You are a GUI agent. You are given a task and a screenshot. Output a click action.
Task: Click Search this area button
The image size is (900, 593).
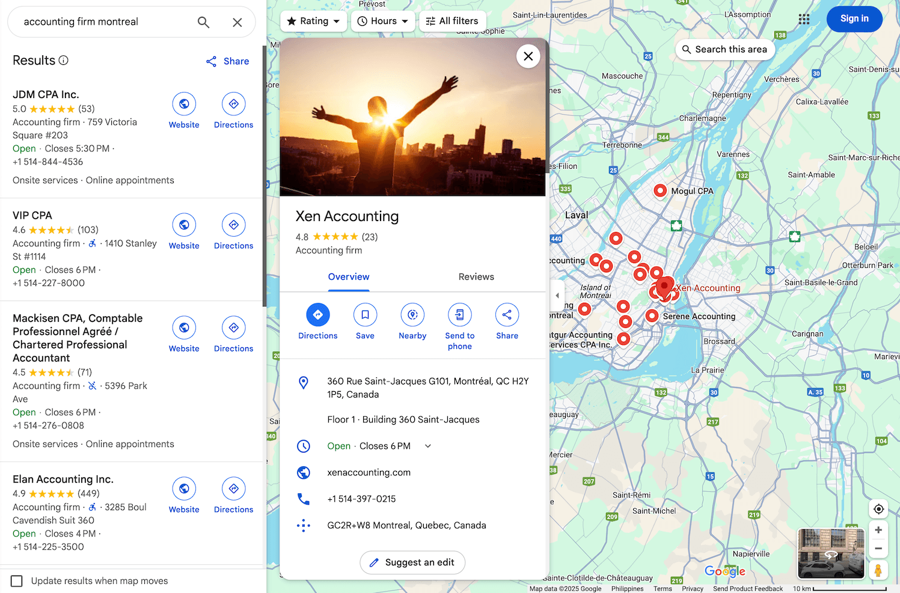(725, 49)
